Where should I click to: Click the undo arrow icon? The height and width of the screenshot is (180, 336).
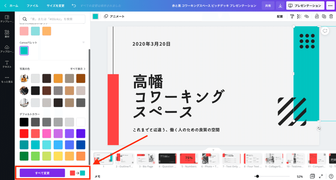(x=74, y=5)
